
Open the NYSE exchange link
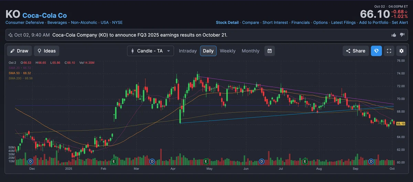117,22
